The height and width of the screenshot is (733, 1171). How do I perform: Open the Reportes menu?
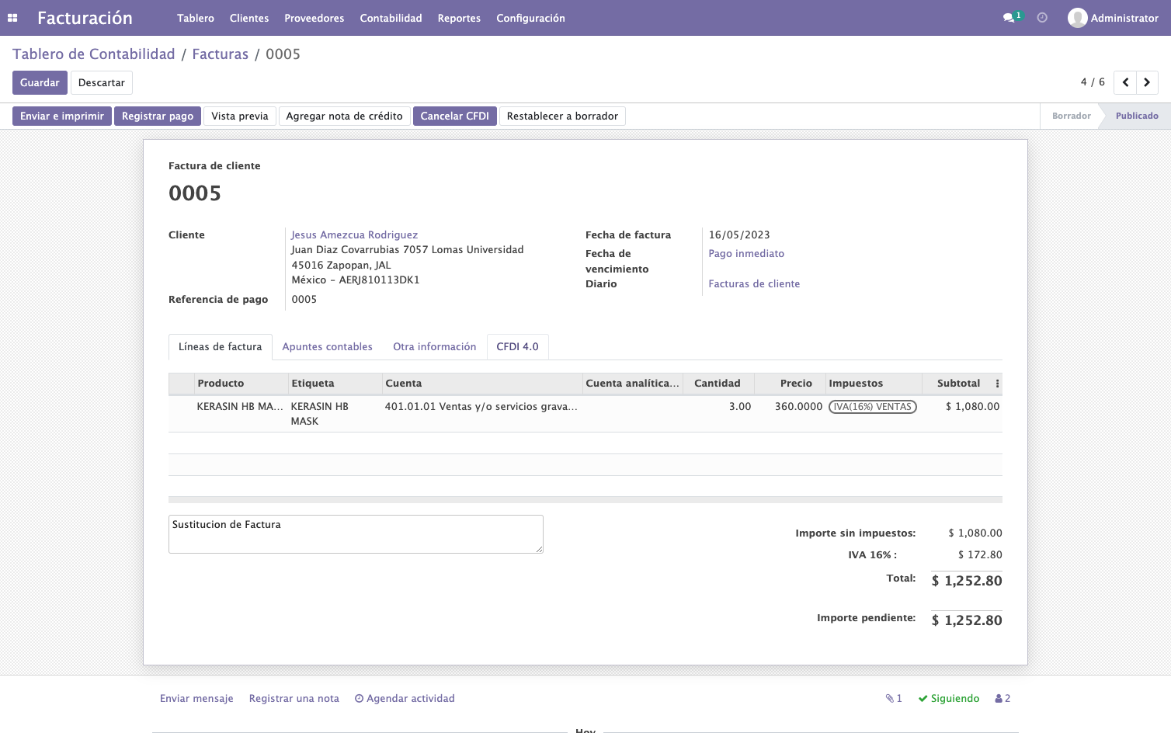(x=459, y=18)
